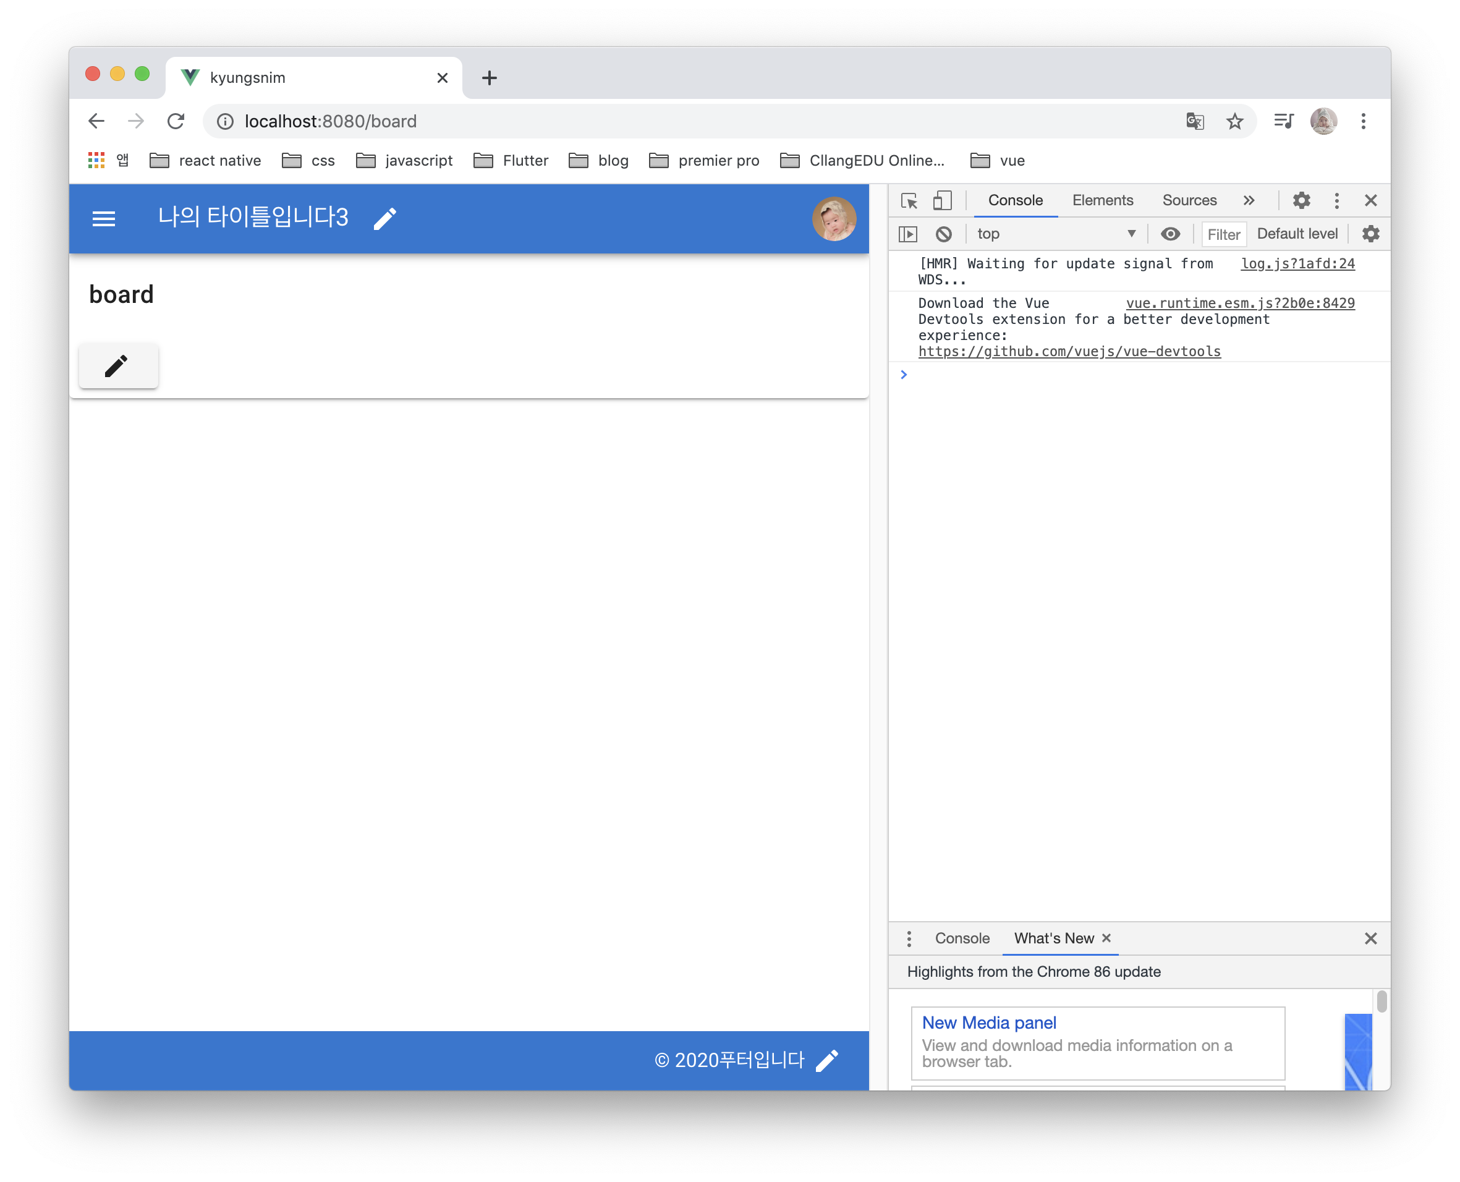Toggle the console sidebar panel
This screenshot has width=1460, height=1182.
pos(908,234)
